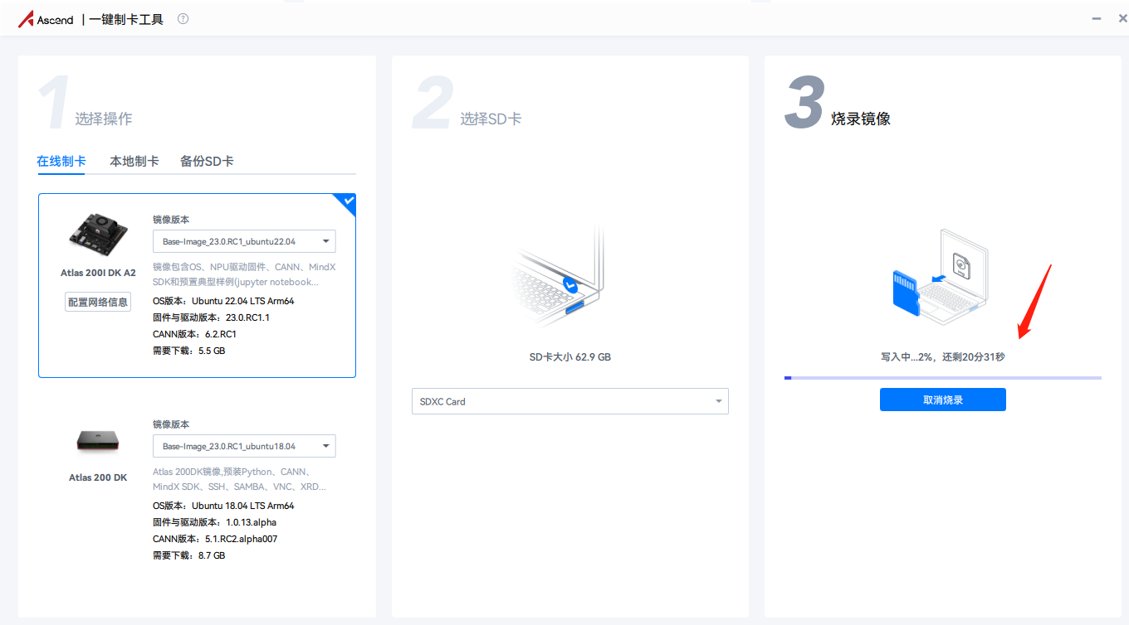Screen dimensions: 1129x625
Task: Click the Atlas 200 DK device image
Action: (98, 441)
